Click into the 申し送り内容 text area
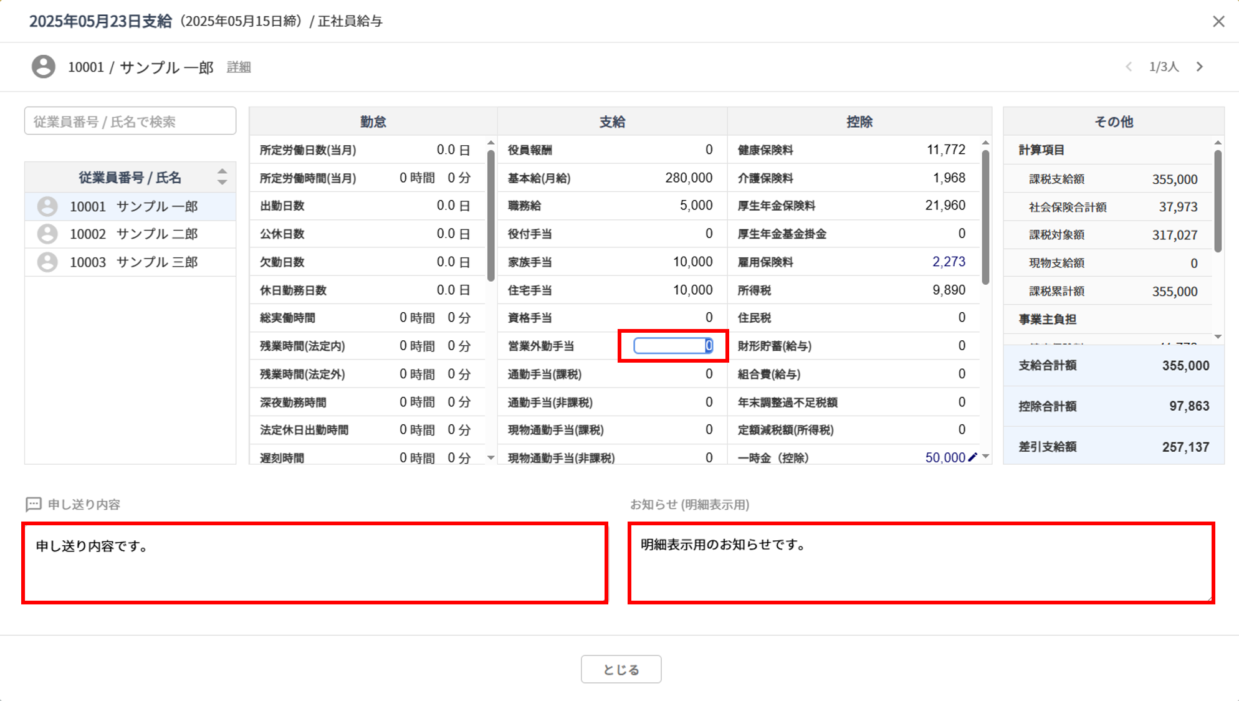The height and width of the screenshot is (701, 1239). pos(315,563)
